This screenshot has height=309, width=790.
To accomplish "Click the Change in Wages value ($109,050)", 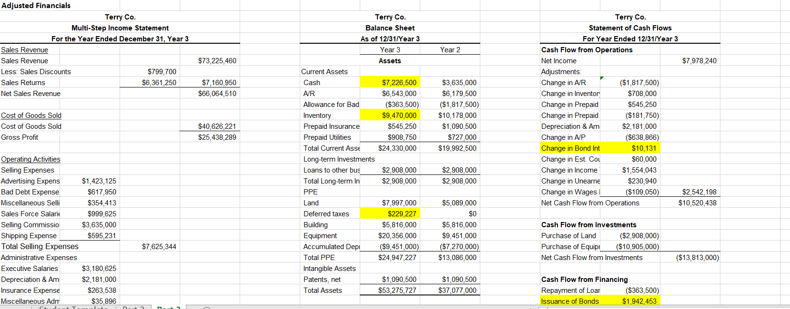I will pyautogui.click(x=642, y=192).
